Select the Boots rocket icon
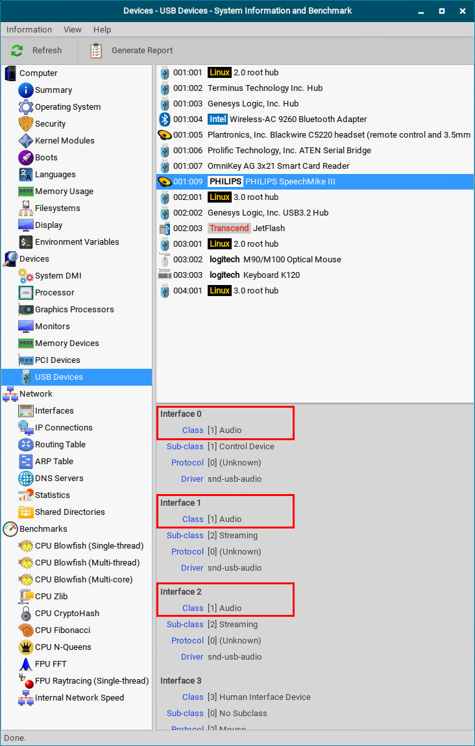 26,158
